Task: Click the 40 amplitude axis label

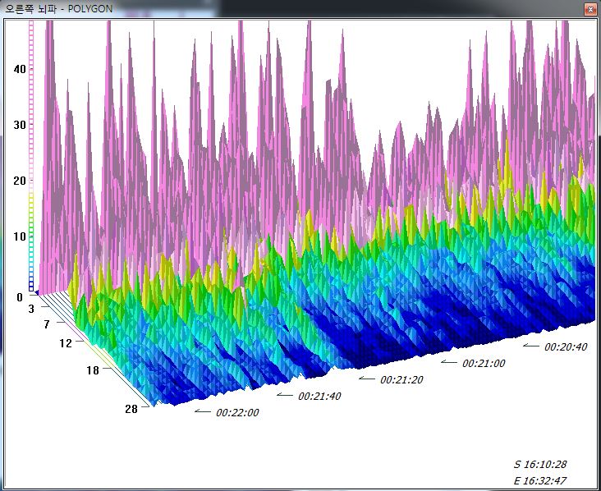Action: pyautogui.click(x=20, y=70)
